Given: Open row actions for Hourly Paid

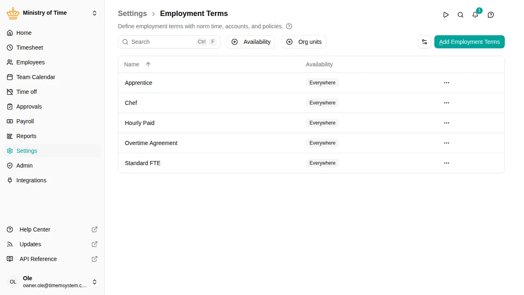Looking at the screenshot, I should [447, 123].
